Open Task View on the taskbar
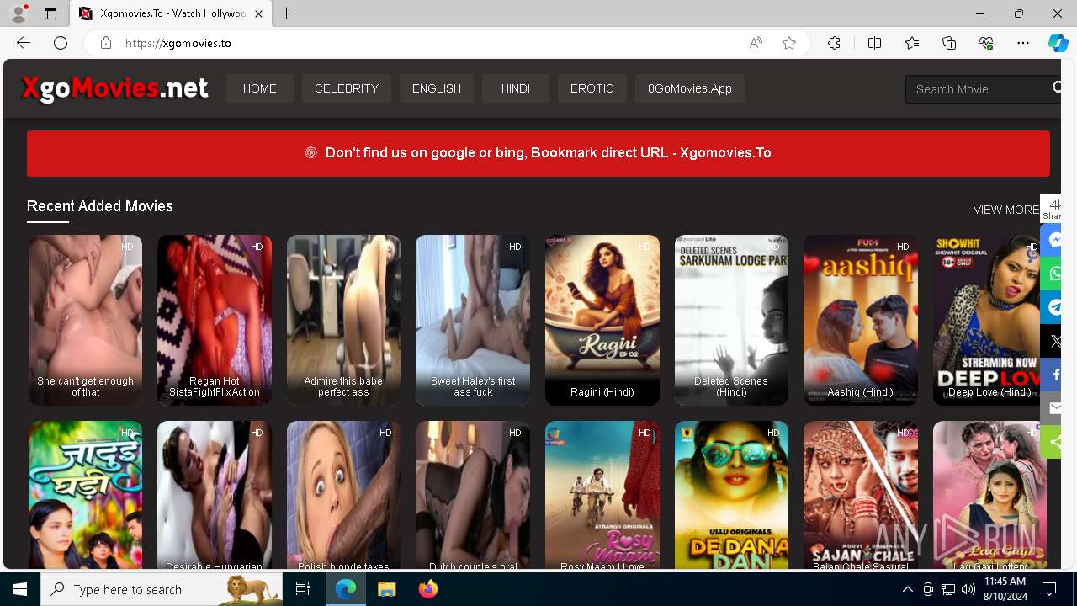 303,589
